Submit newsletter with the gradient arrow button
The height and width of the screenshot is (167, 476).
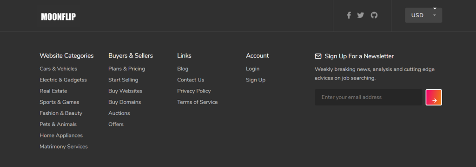pyautogui.click(x=434, y=97)
